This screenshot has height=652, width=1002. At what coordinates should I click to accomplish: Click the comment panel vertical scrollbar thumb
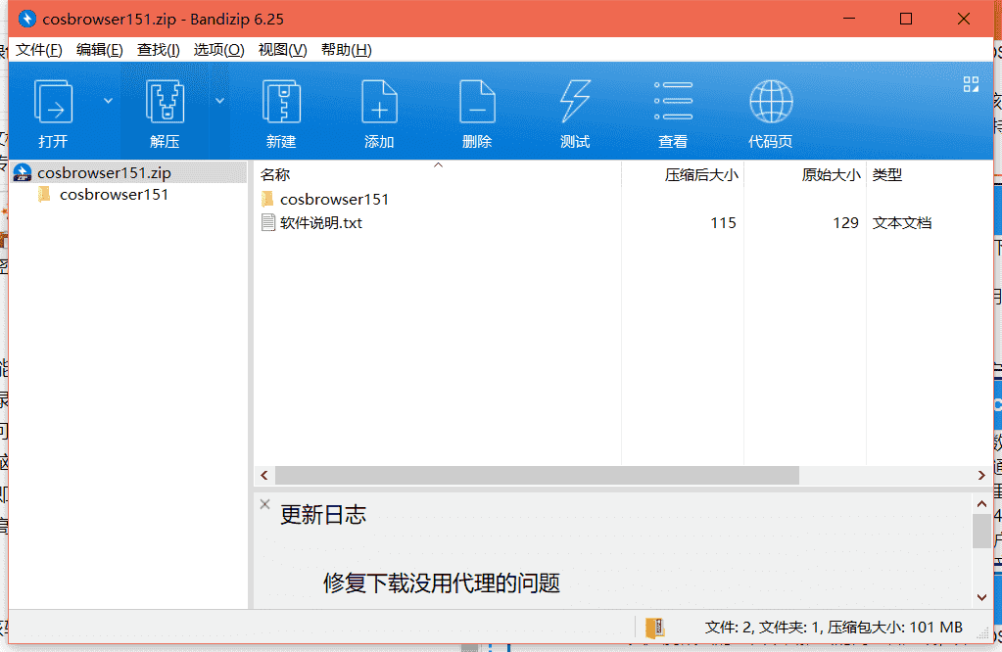coord(982,531)
